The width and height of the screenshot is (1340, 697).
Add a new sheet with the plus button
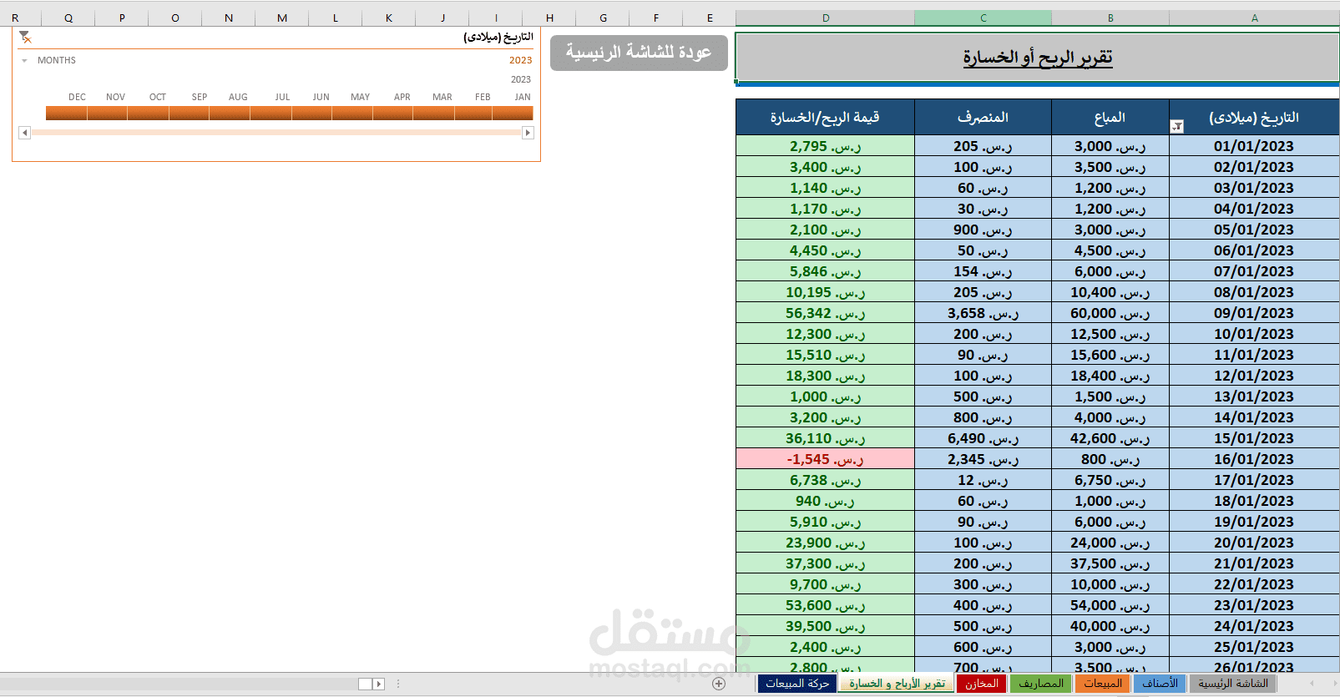[719, 684]
